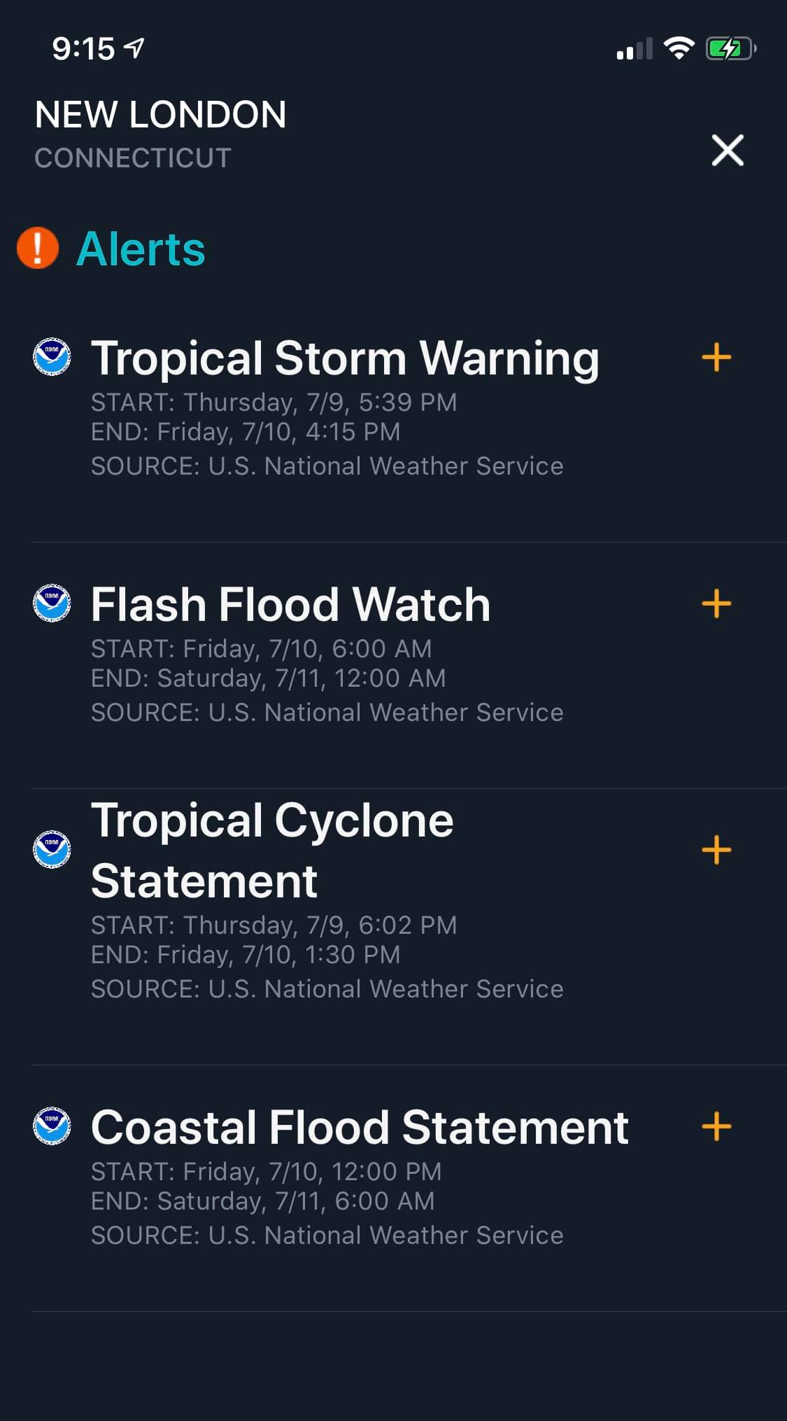Tap the Wi-Fi status icon
787x1421 pixels.
tap(679, 48)
